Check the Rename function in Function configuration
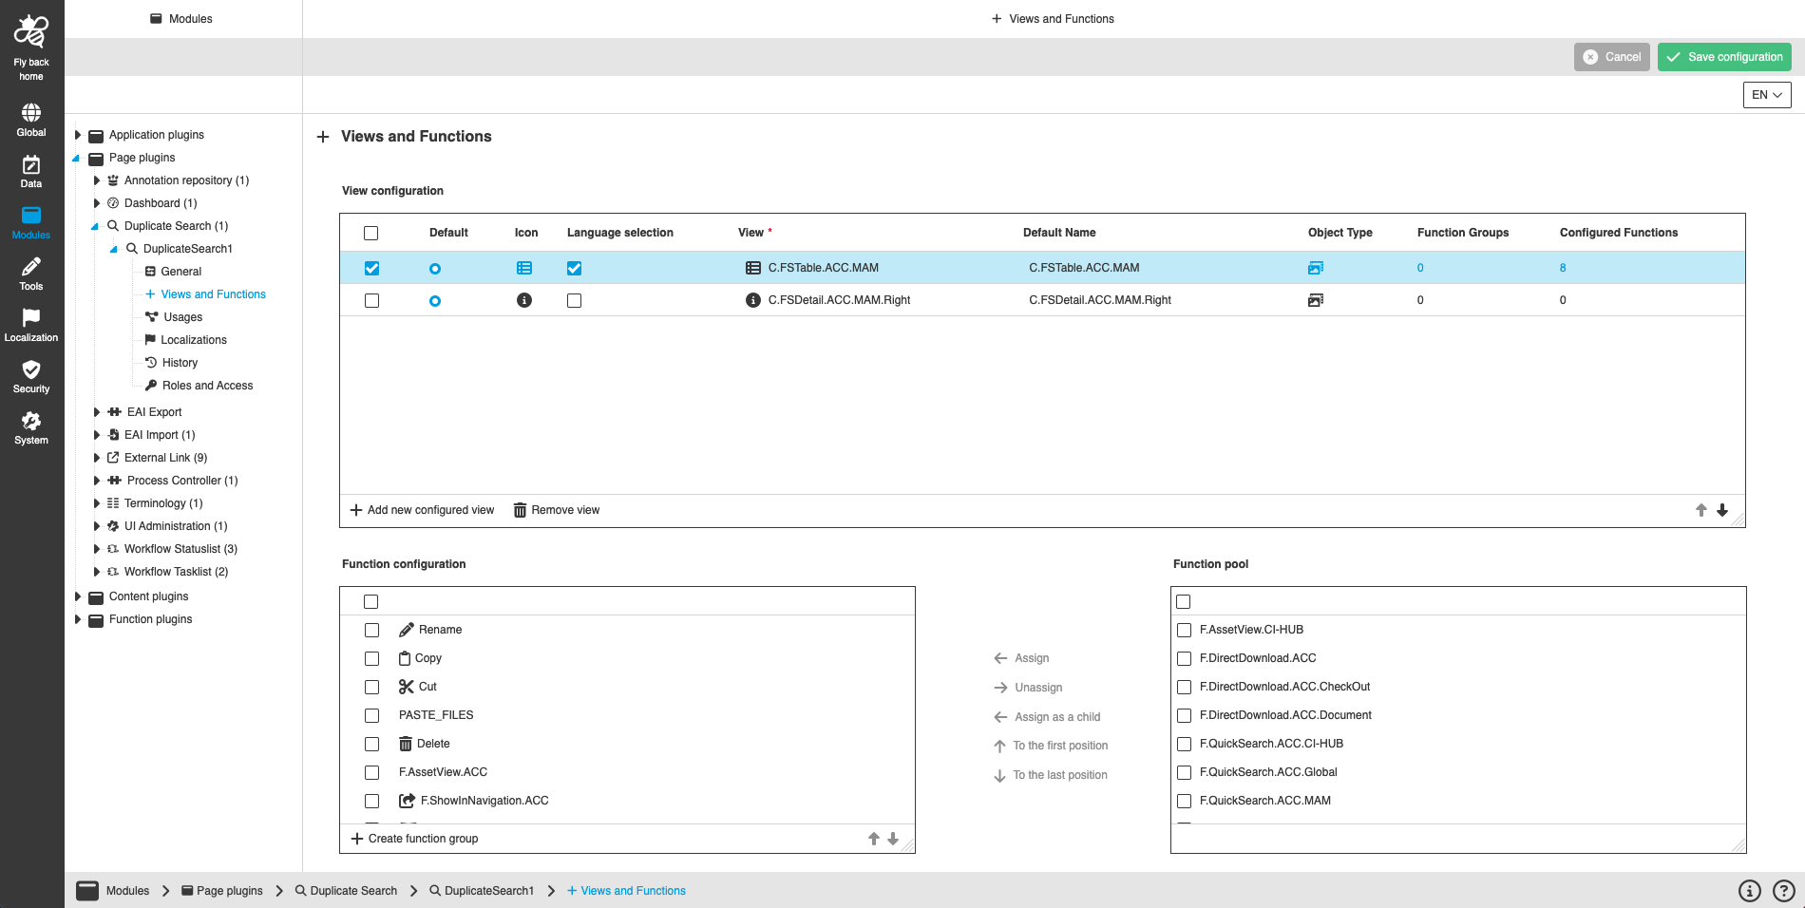The width and height of the screenshot is (1805, 908). pyautogui.click(x=371, y=630)
